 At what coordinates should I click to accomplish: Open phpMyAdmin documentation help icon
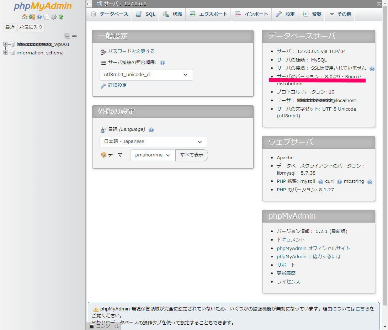point(39,17)
